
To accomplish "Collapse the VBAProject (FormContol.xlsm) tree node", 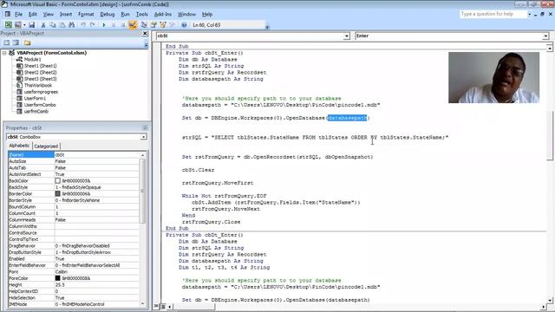I will point(4,53).
